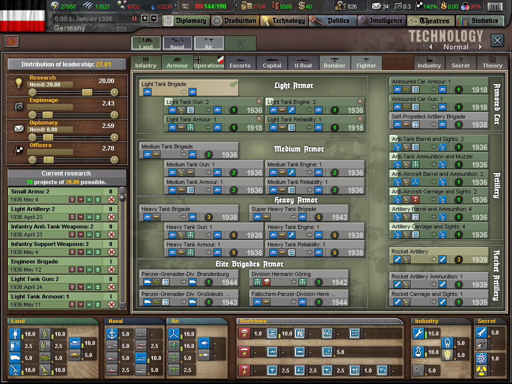The width and height of the screenshot is (512, 384).
Task: Click the flask icon in Industry theory
Action: (418, 352)
